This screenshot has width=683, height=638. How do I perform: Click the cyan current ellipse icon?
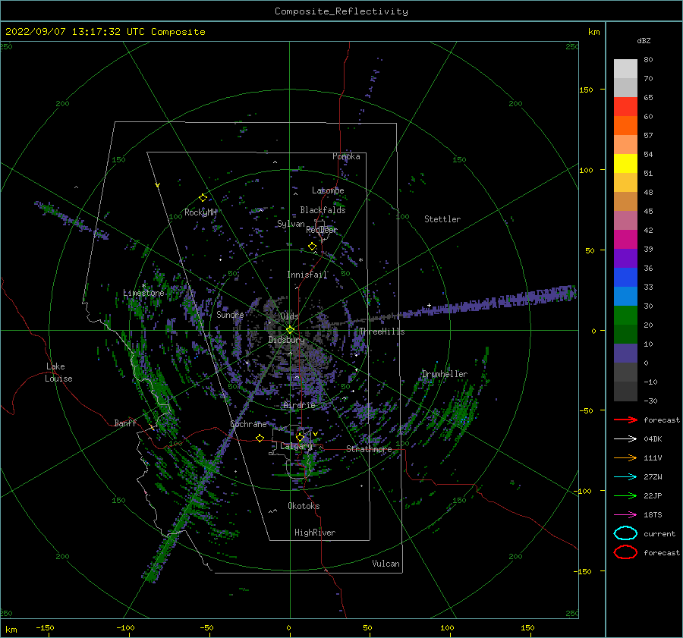coord(625,533)
